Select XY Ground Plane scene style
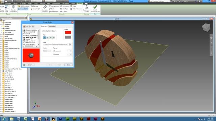Screen dimensions: 216x121 coord(30,41)
